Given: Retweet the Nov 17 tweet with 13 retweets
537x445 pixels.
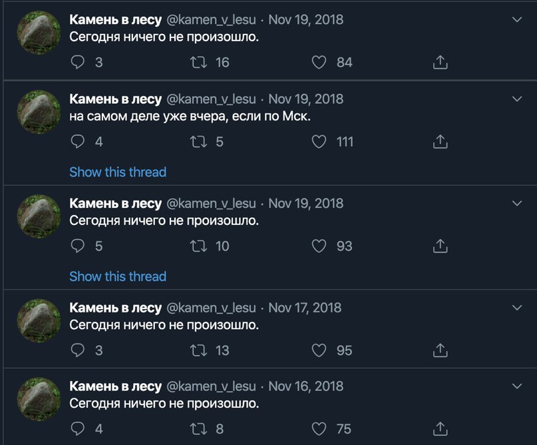Looking at the screenshot, I should 198,350.
